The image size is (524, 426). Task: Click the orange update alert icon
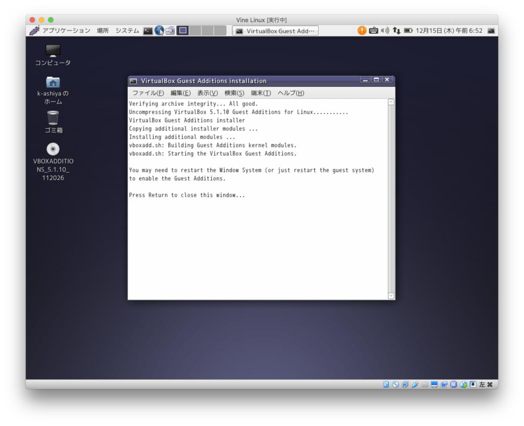pyautogui.click(x=362, y=30)
